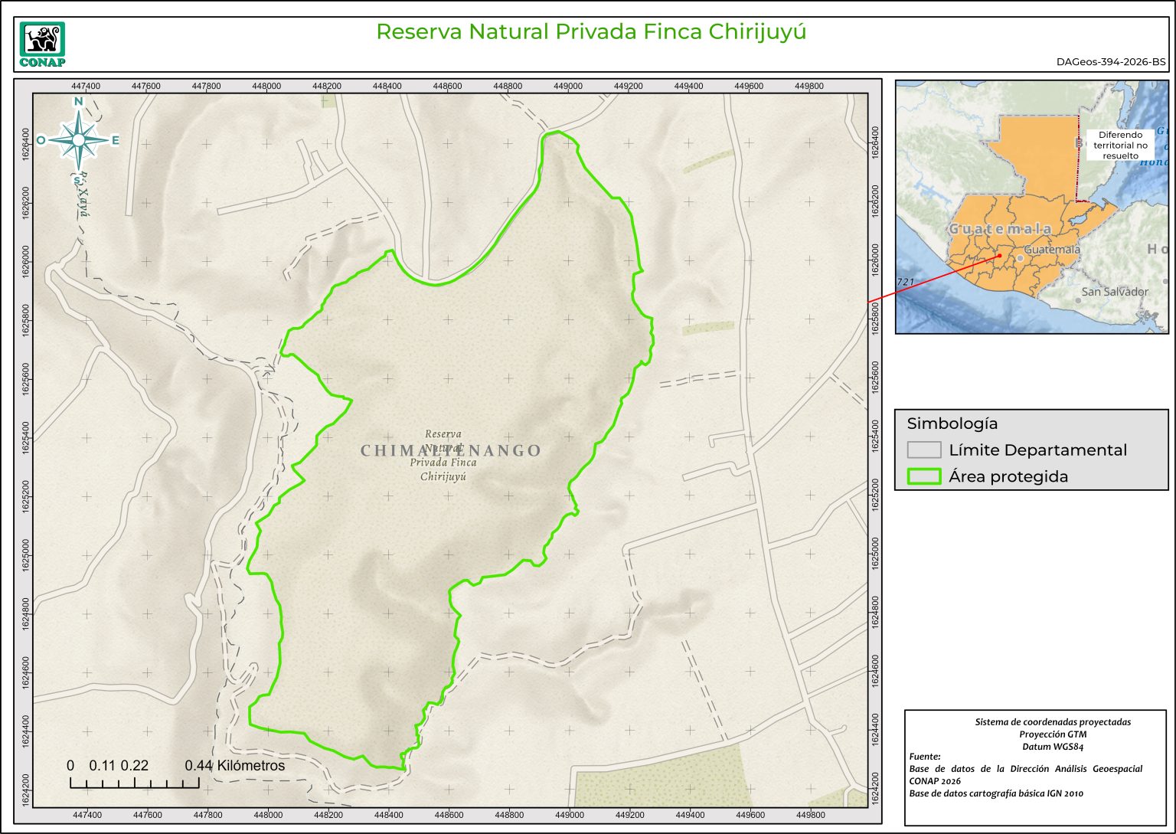Click the Diferendo territorial no resuelto label
Screen dimensions: 1176x834
(x=1120, y=145)
